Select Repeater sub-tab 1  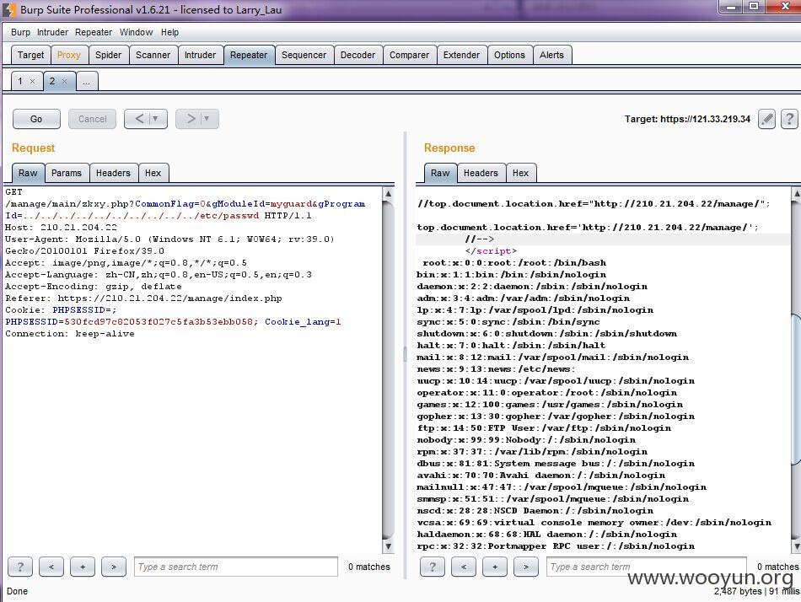pyautogui.click(x=20, y=81)
